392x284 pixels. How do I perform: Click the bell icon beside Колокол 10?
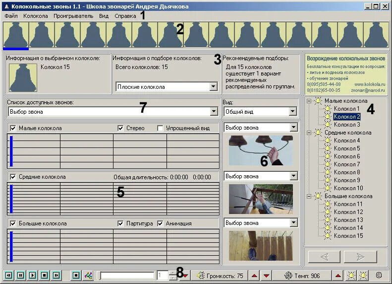[328, 188]
